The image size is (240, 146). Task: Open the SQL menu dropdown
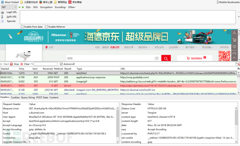pos(28,7)
